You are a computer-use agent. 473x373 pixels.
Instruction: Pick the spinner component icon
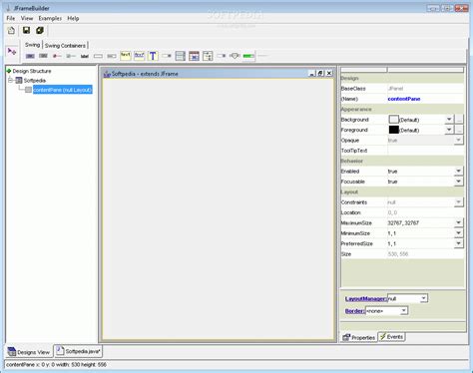click(x=222, y=56)
